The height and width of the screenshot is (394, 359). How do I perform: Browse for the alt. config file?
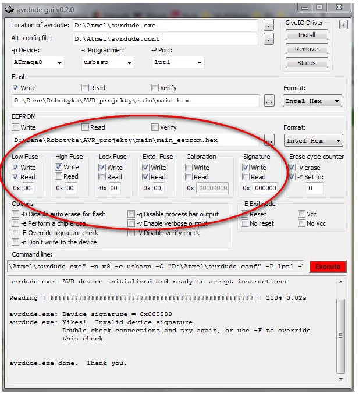pos(269,39)
